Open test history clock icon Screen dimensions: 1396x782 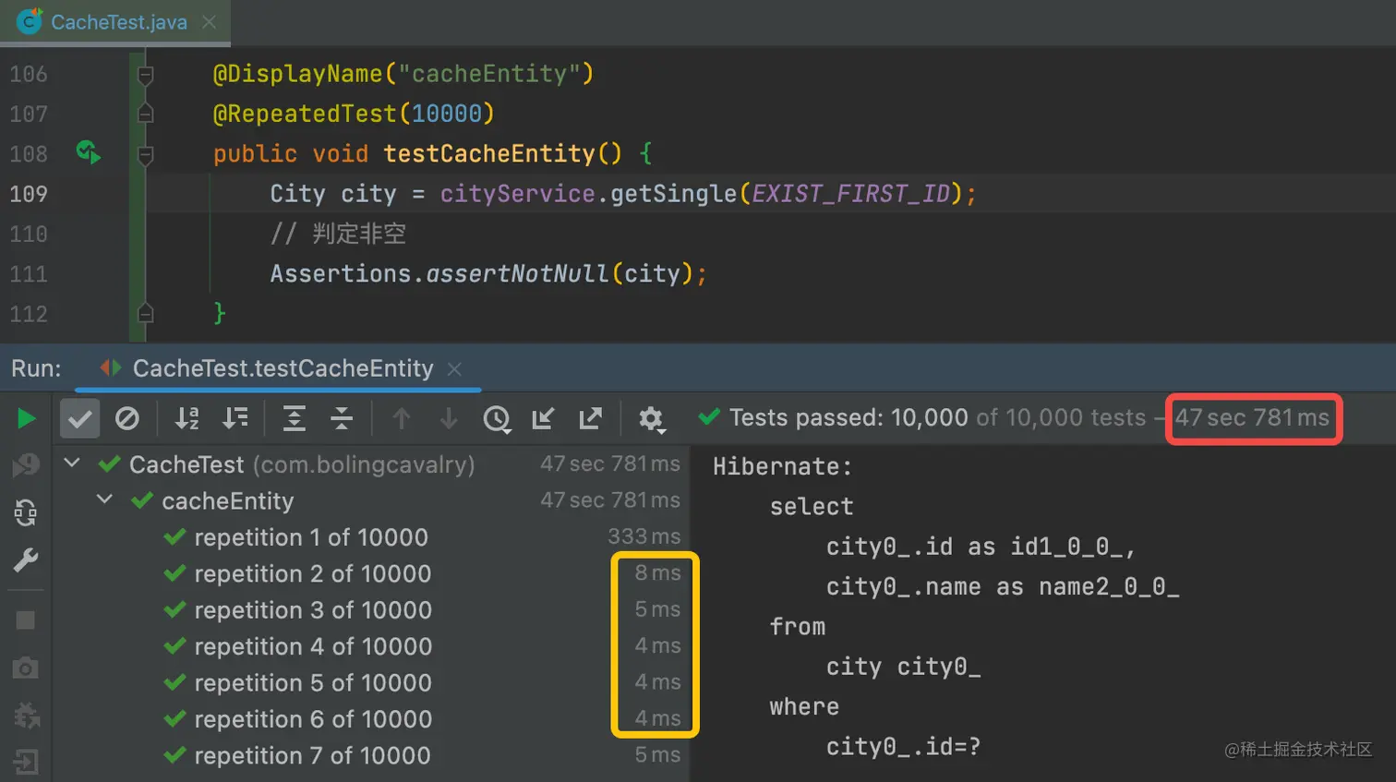[x=497, y=419]
